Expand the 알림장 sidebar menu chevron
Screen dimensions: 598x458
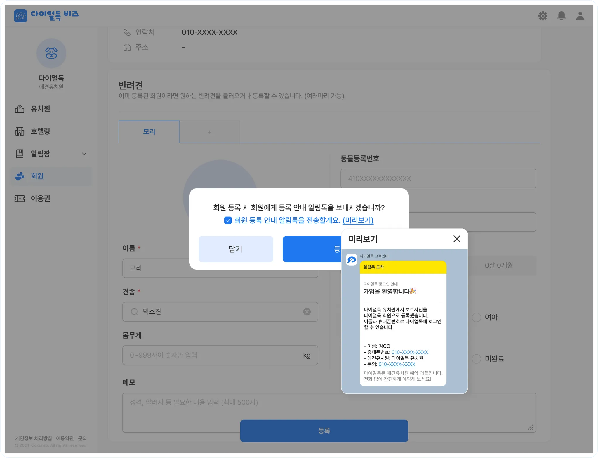(84, 154)
